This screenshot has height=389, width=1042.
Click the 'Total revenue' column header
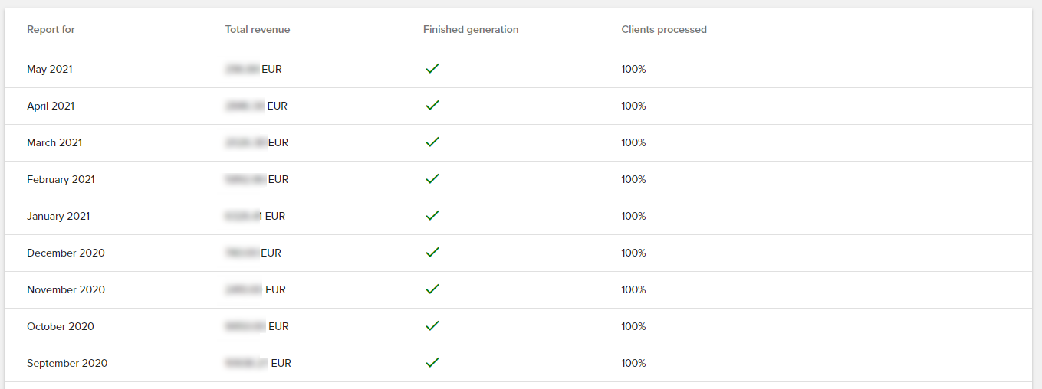click(257, 30)
